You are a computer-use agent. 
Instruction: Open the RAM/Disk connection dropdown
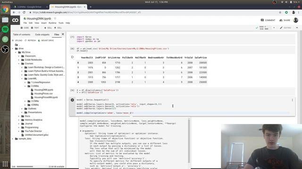pos(274,28)
